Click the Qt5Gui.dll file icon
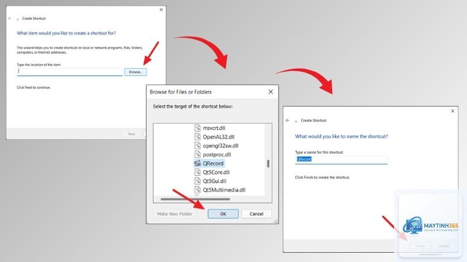 pyautogui.click(x=197, y=181)
